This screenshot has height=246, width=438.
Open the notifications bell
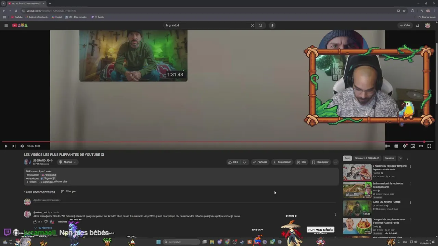[417, 25]
